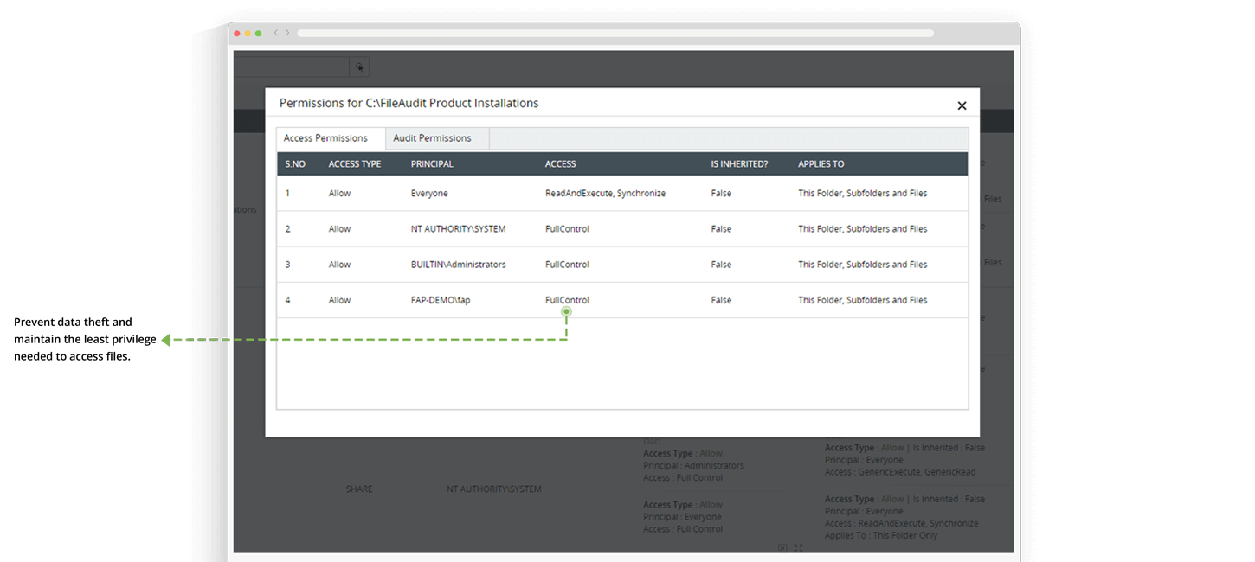
Task: Sort by the ACCESS column header
Action: [x=561, y=164]
